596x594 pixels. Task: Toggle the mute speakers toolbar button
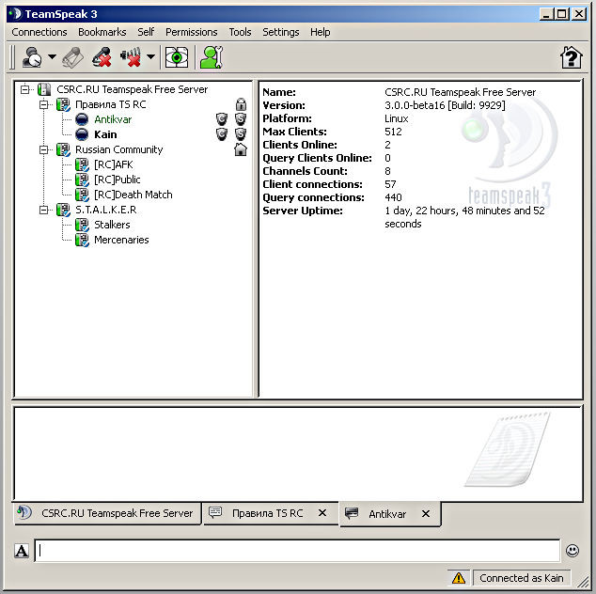coord(130,57)
